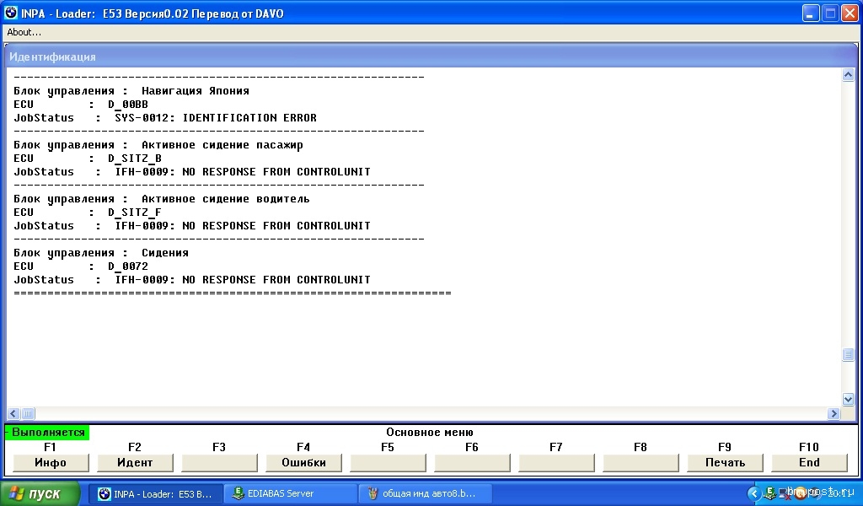The image size is (863, 506).
Task: Open the Windows пуск Start menu
Action: coord(40,493)
